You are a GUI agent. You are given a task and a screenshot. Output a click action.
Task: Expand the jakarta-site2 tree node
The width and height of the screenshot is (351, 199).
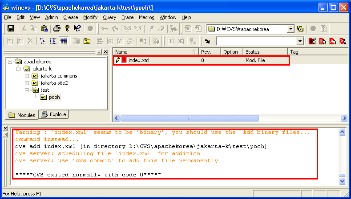[27, 83]
